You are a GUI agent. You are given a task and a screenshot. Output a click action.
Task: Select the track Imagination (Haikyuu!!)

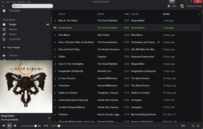pos(71,71)
